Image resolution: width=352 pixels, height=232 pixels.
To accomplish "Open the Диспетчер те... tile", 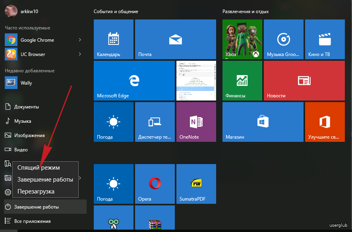I will pos(155,122).
